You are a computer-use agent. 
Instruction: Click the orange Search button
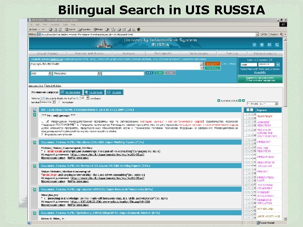(213, 64)
